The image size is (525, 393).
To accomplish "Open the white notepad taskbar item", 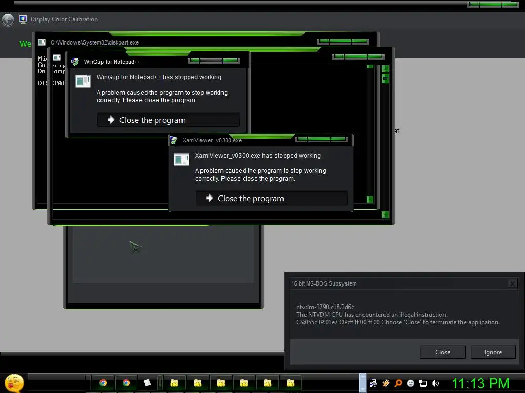I will [147, 383].
